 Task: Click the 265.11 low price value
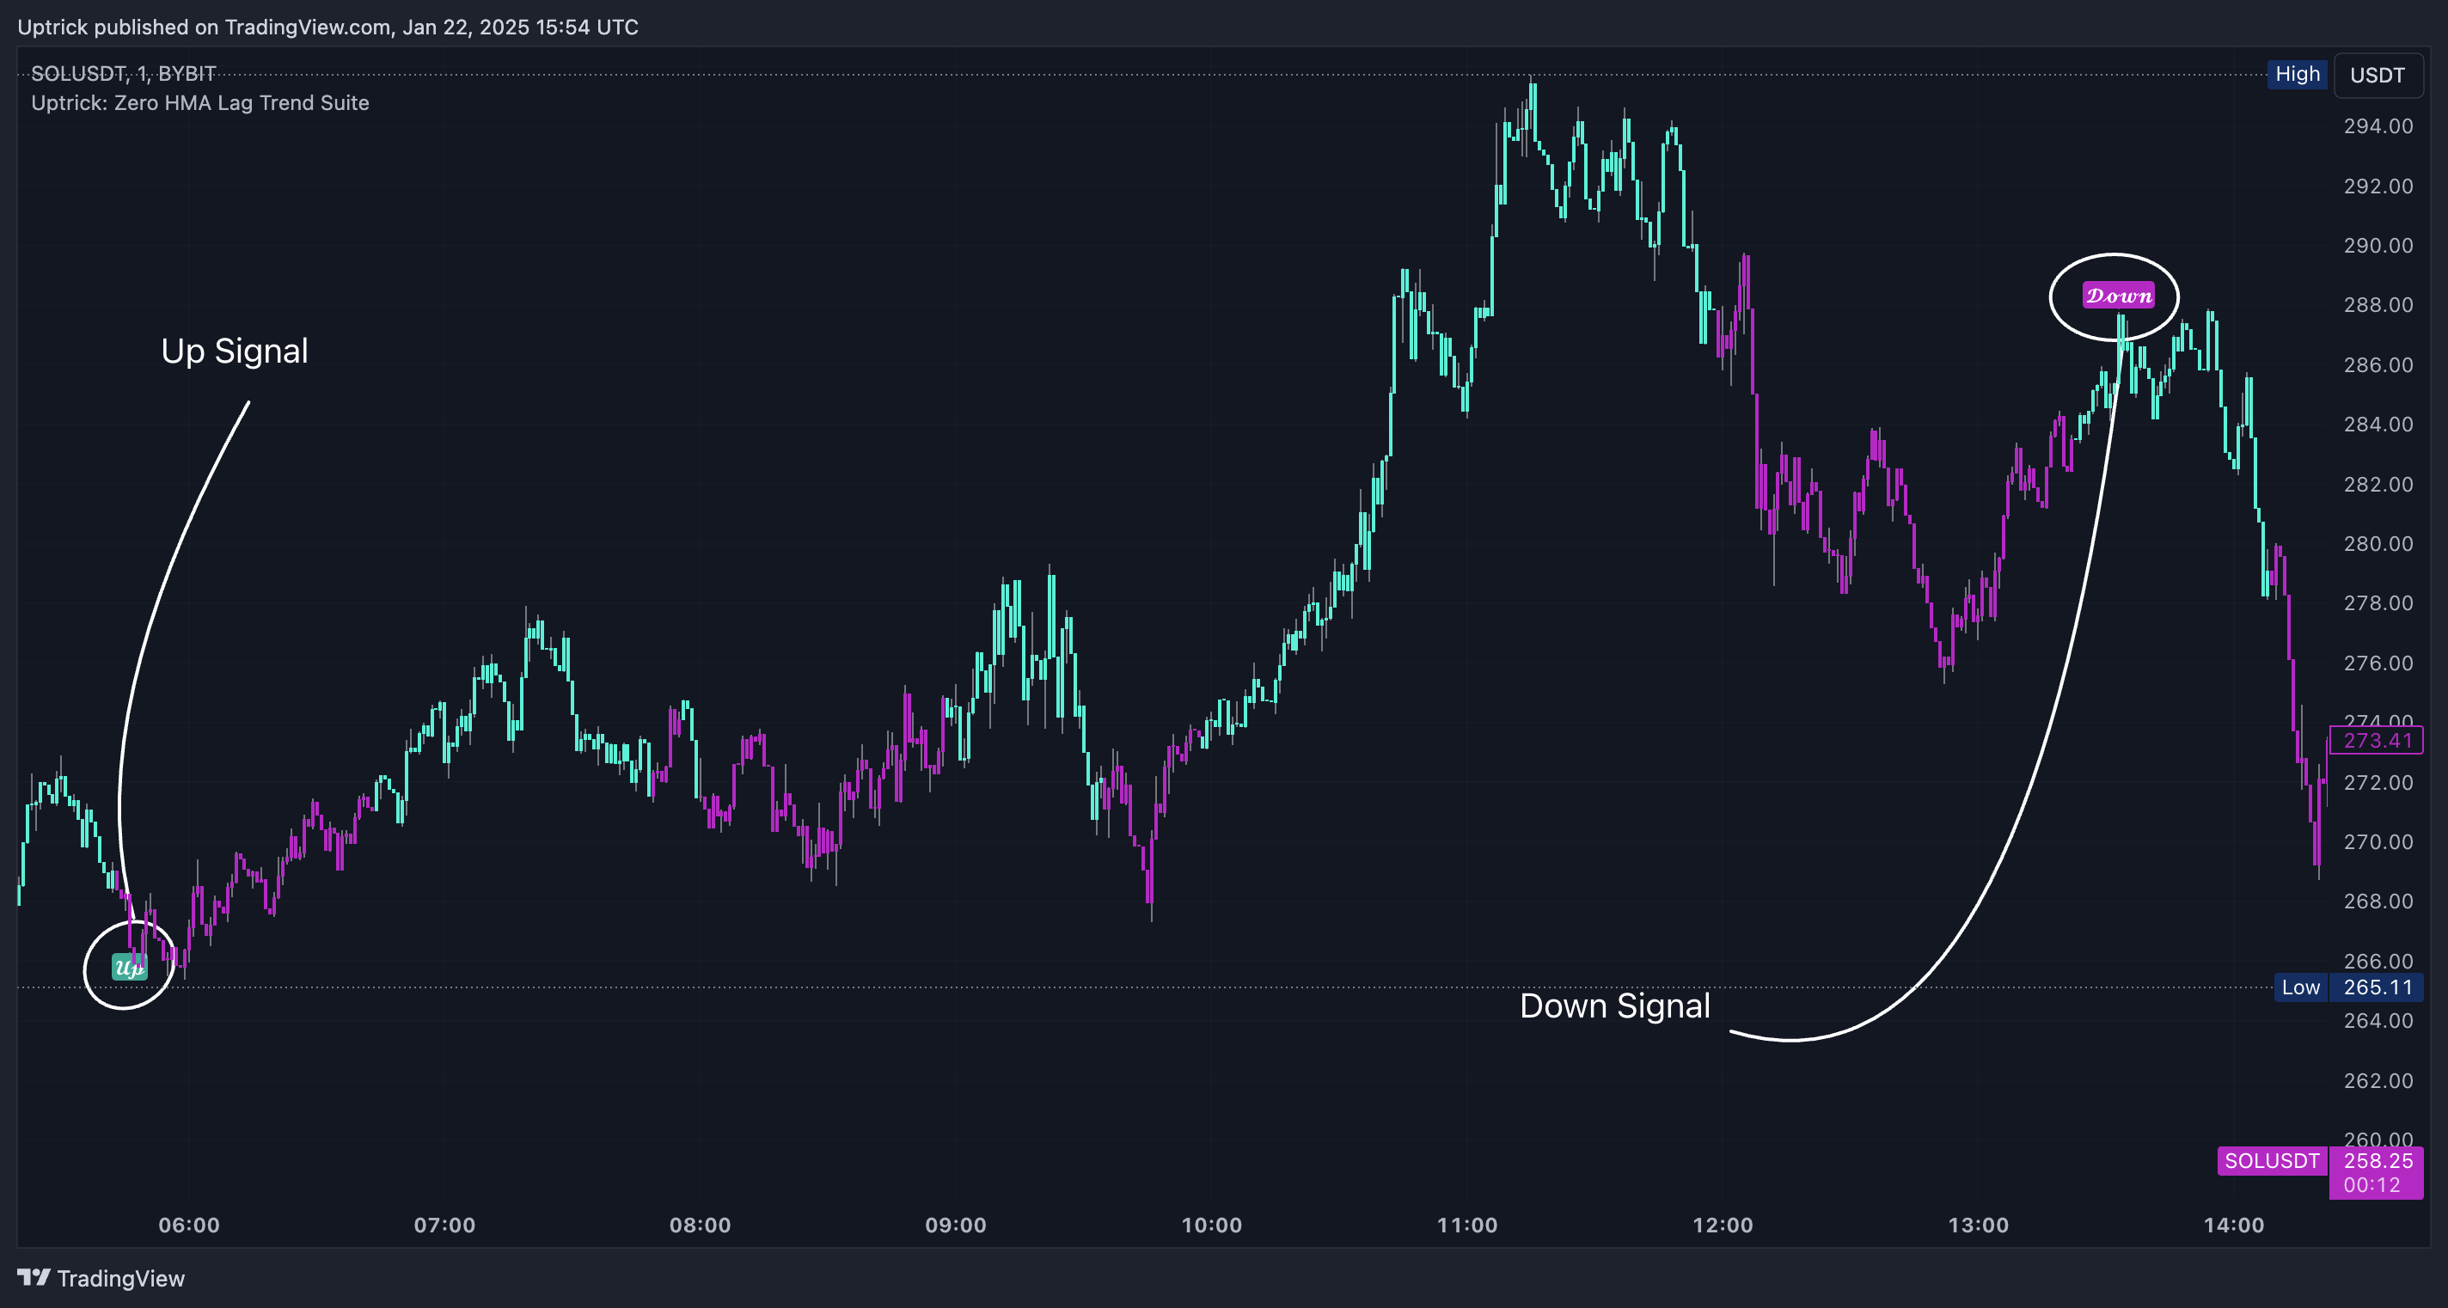2377,987
